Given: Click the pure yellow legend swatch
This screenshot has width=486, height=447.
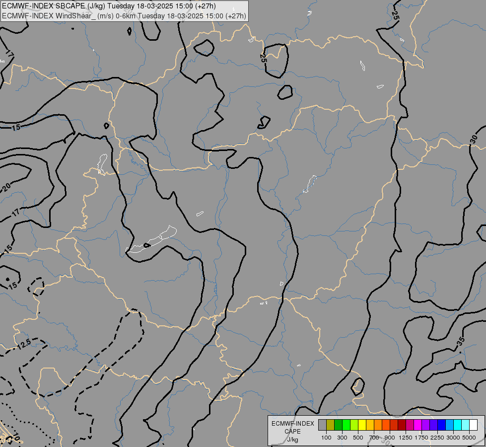Looking at the screenshot, I should coord(362,425).
